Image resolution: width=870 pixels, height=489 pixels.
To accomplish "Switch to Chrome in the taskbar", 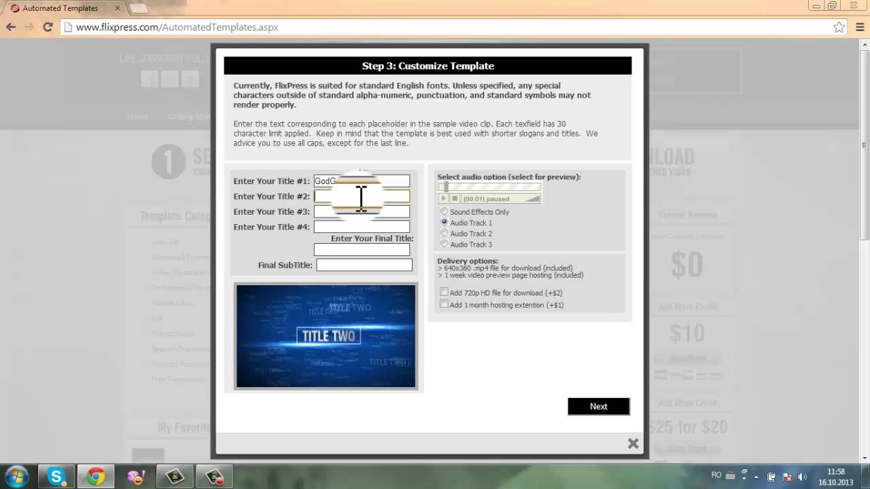I will (96, 476).
